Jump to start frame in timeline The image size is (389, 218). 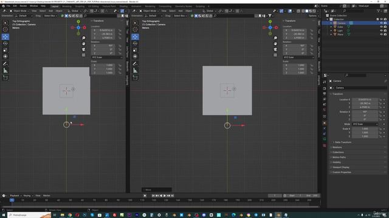pos(153,196)
